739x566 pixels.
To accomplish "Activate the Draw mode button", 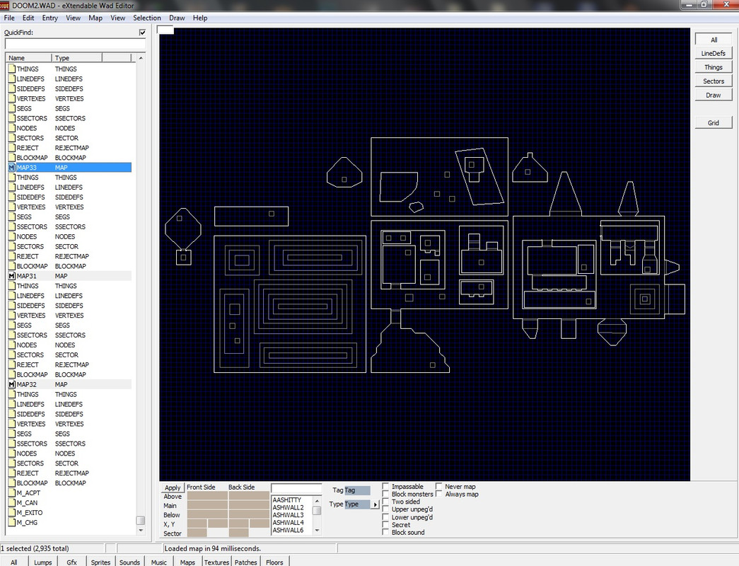I will (x=714, y=95).
